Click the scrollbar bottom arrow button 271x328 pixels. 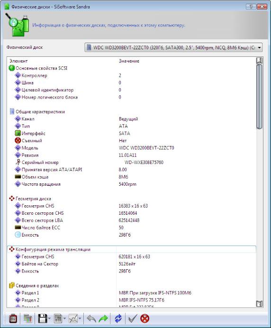coord(259,303)
